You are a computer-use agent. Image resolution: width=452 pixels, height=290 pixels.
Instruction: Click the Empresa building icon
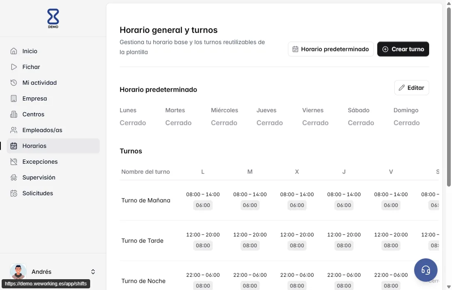coord(14,98)
